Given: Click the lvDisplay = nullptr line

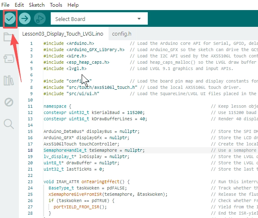Looking at the screenshot, I should tap(86, 157).
